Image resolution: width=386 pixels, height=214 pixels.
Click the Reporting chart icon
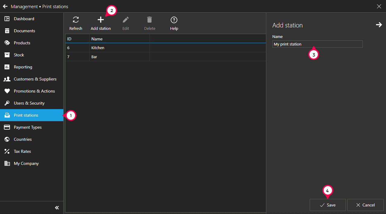click(7, 67)
